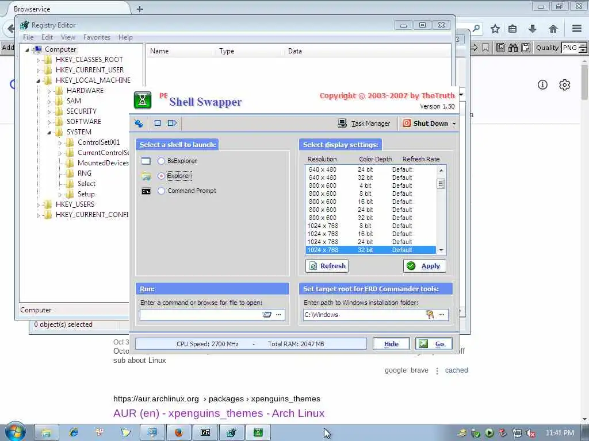
Task: Open the Shut Down dropdown arrow
Action: pyautogui.click(x=454, y=123)
